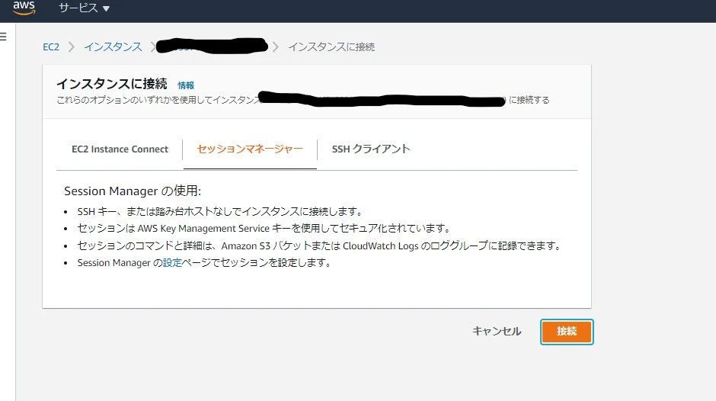Open the インスタンス breadcrumb link
Screen dimensions: 716x401
click(x=113, y=47)
